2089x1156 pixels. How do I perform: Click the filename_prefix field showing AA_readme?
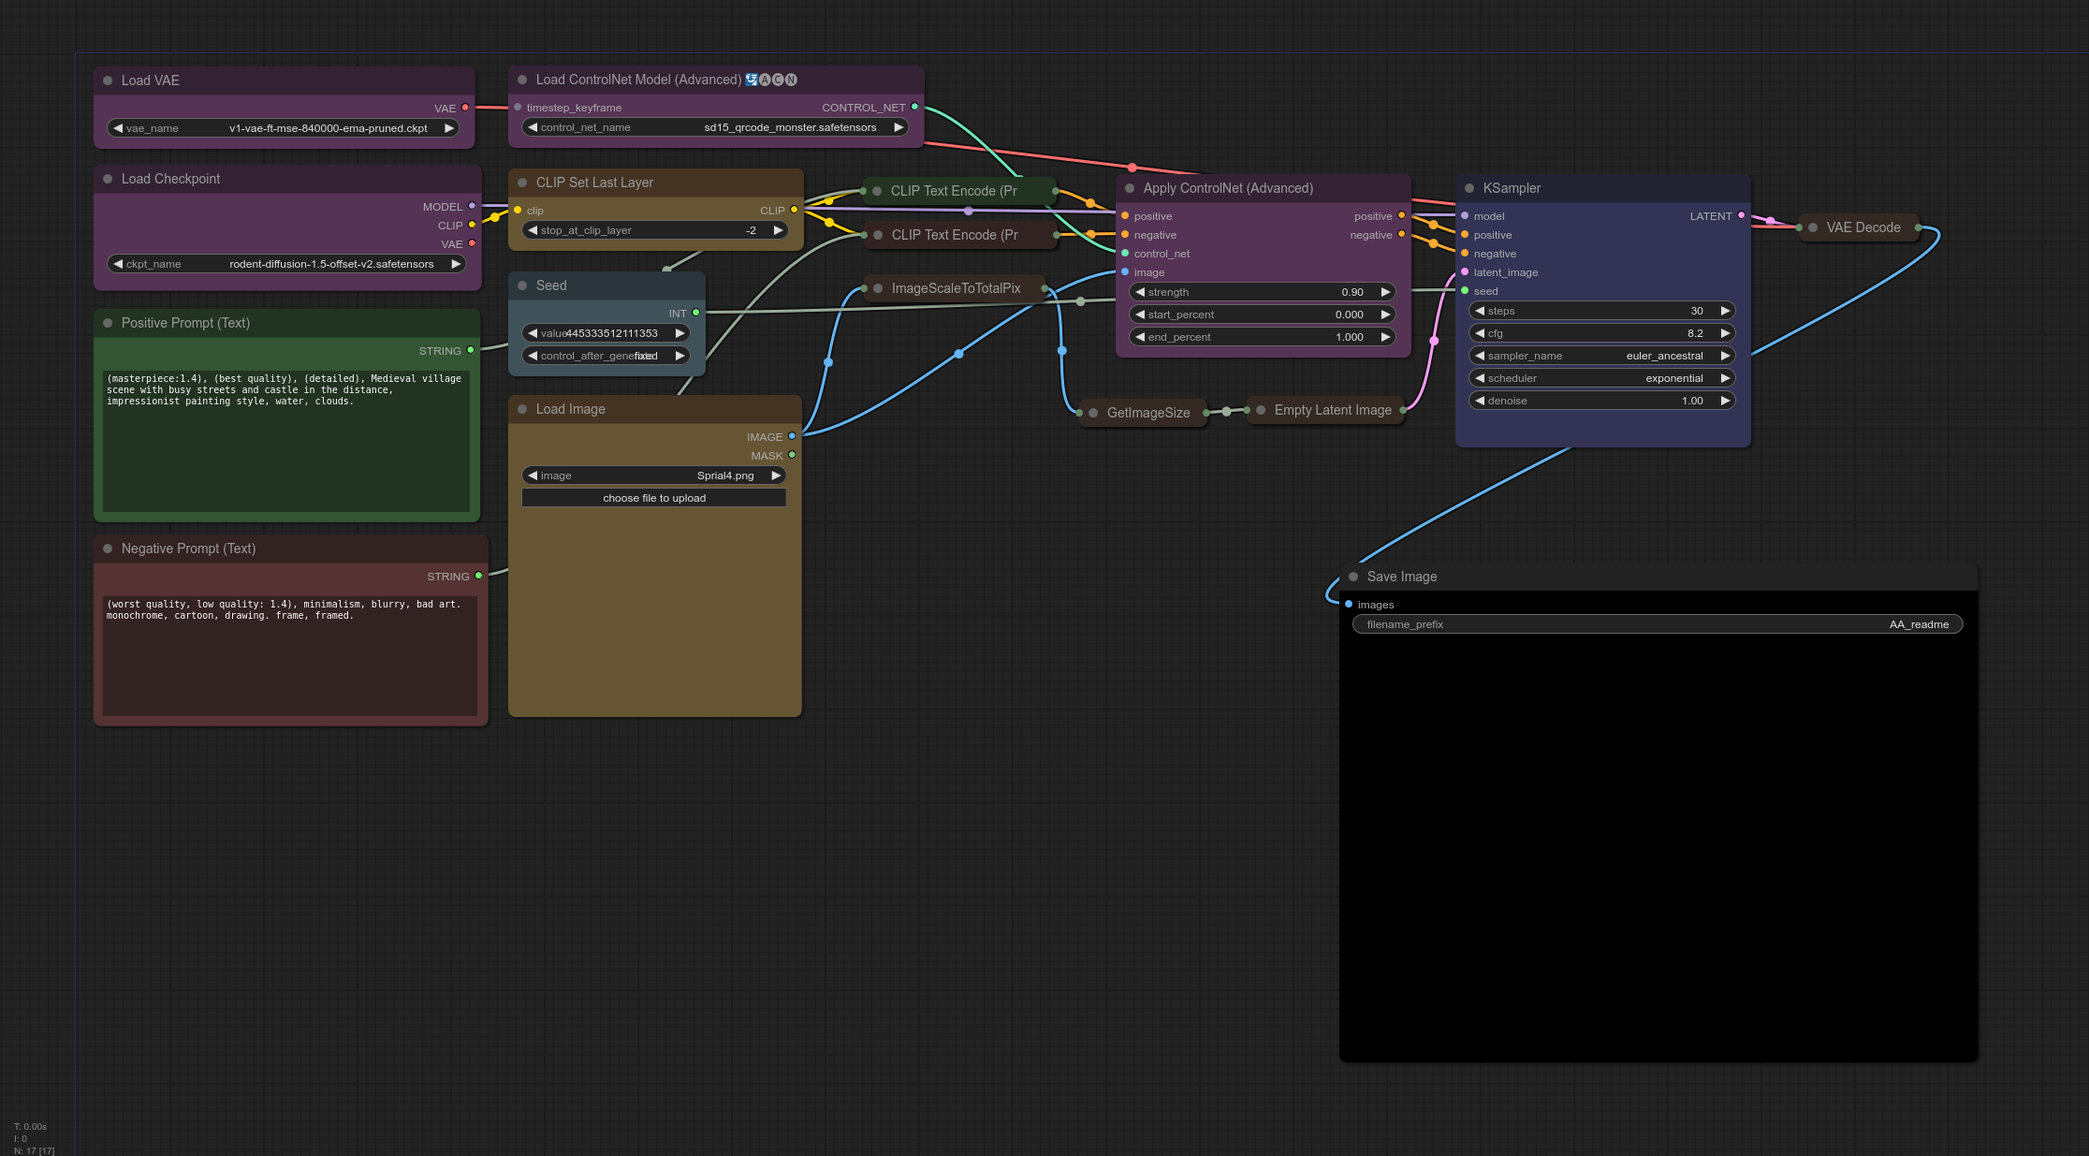tap(1657, 624)
